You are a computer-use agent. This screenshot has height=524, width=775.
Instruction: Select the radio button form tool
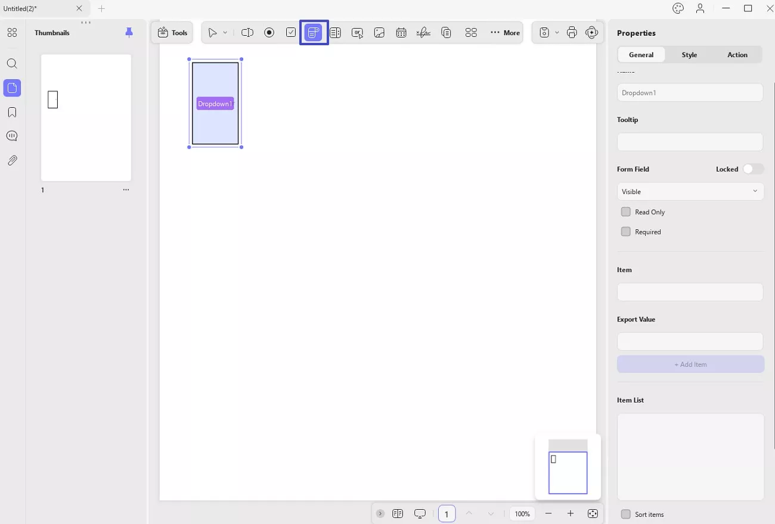[269, 33]
